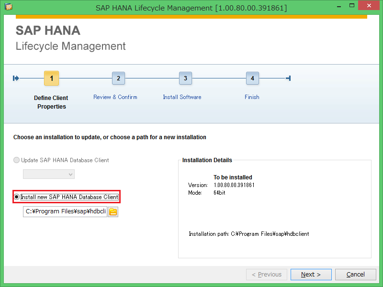Click the Lifecycle Management subtitle
The width and height of the screenshot is (383, 287).
pos(70,46)
